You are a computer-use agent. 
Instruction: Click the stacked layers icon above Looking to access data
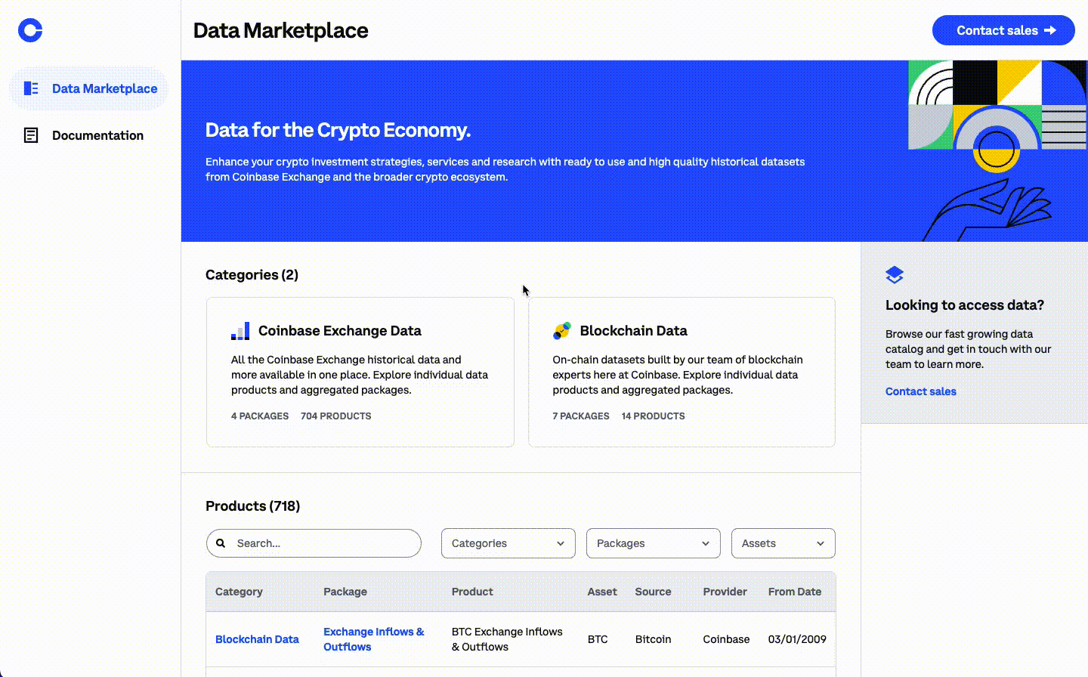pyautogui.click(x=895, y=275)
